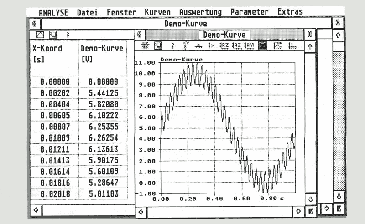Click the question mark in table toolbar
365x224 pixels.
click(x=68, y=35)
